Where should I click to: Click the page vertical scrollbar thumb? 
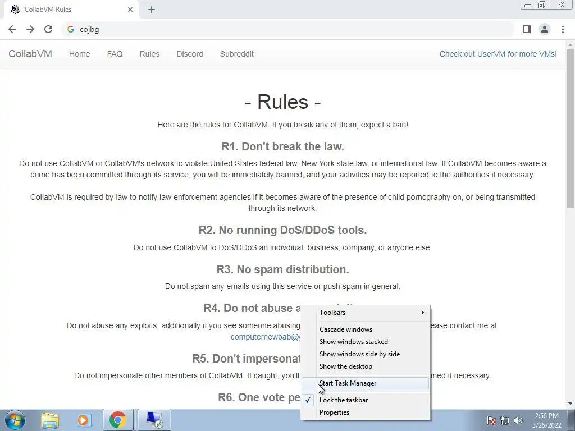[x=571, y=129]
